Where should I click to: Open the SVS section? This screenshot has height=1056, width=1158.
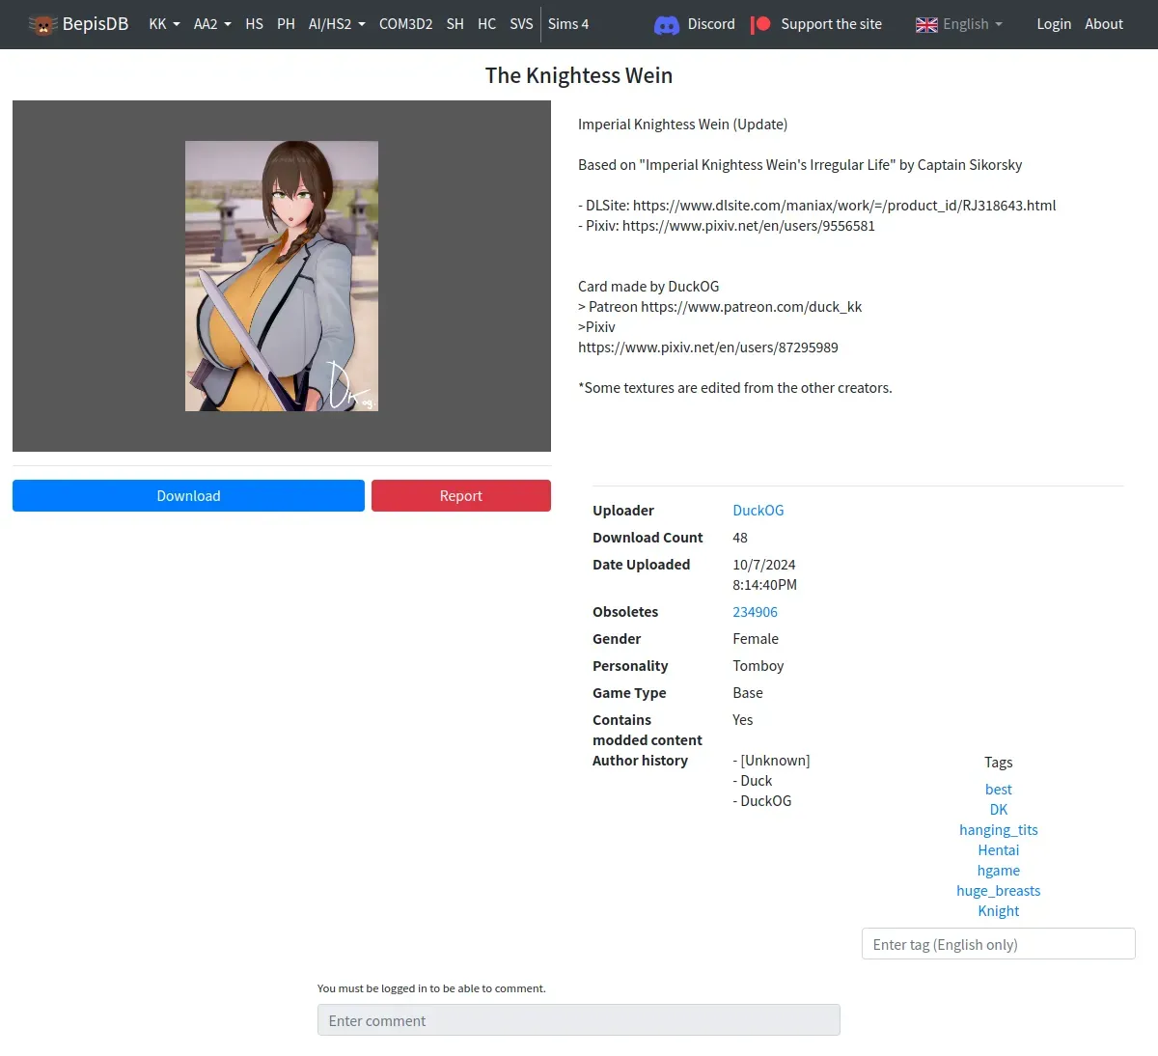521,24
